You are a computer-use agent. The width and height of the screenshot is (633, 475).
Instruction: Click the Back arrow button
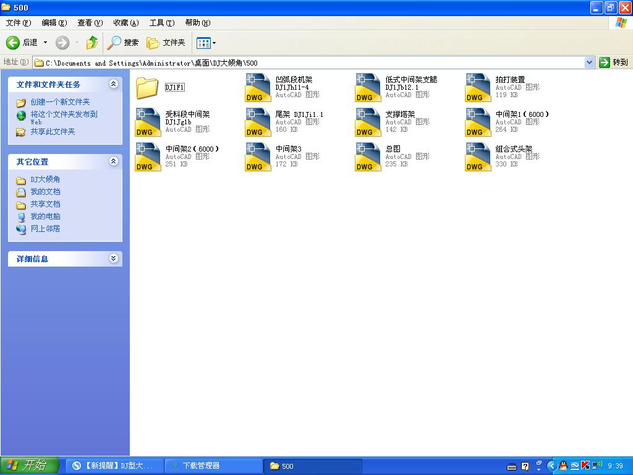(13, 43)
